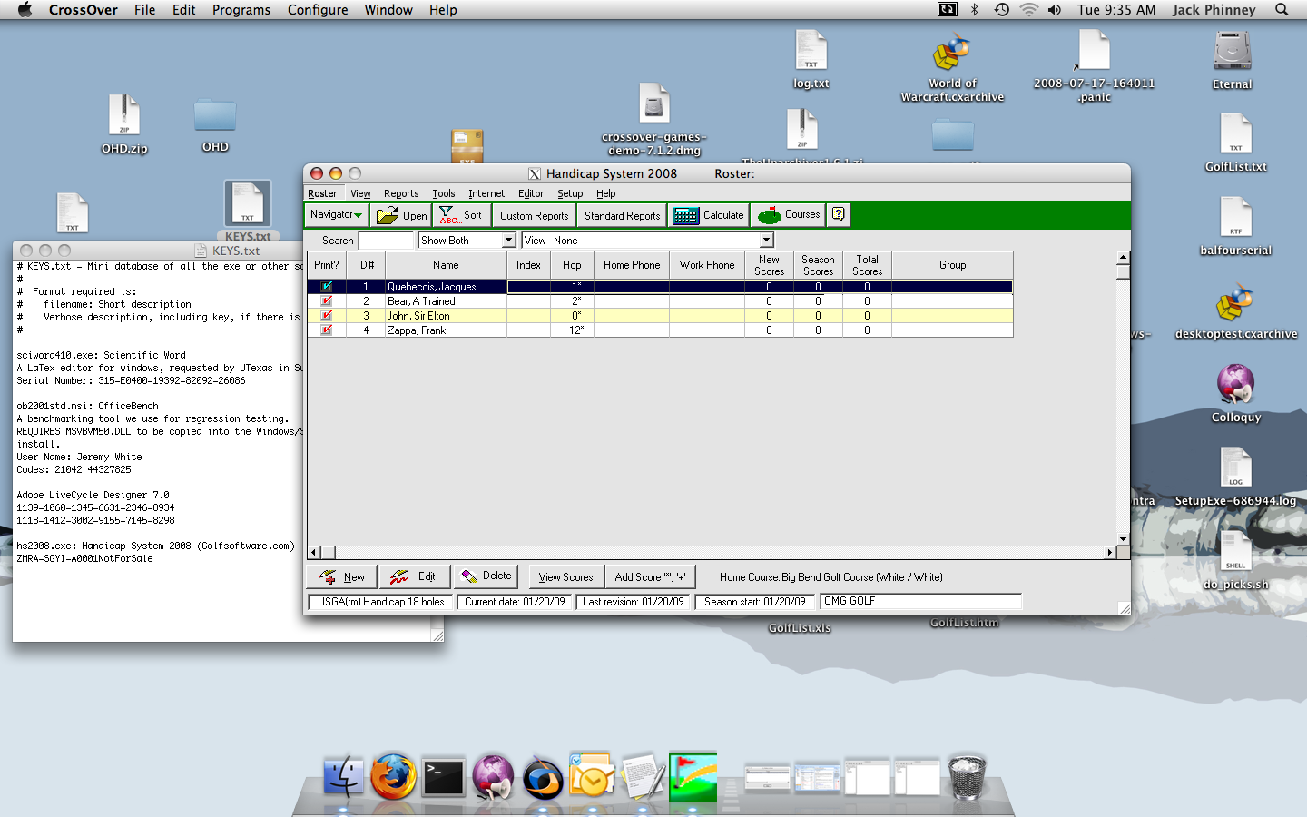This screenshot has height=817, width=1307.
Task: Open Spotlight search in the menu bar
Action: (x=1282, y=10)
